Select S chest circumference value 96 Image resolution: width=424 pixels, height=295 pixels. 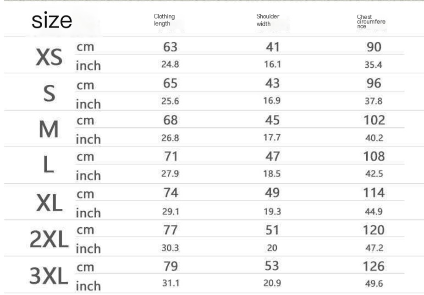click(374, 83)
